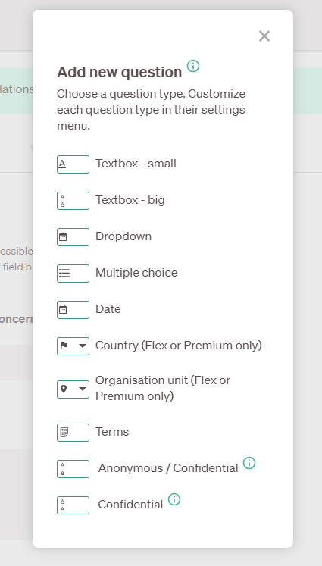The image size is (322, 566).
Task: Show info next to Confidential option
Action: coord(174,499)
